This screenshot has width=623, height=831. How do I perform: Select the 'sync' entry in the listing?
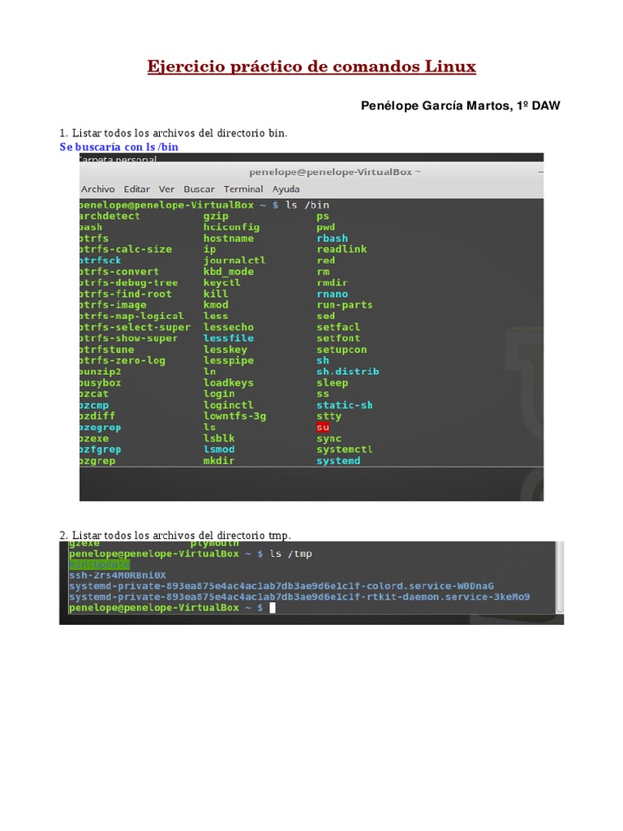pyautogui.click(x=329, y=439)
